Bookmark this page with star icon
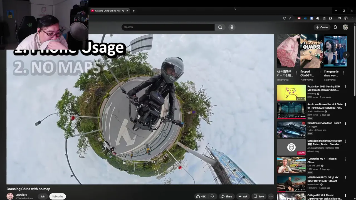The width and height of the screenshot is (356, 200). point(290,18)
